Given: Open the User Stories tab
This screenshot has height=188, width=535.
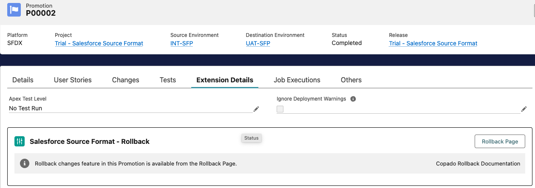Looking at the screenshot, I should point(73,80).
